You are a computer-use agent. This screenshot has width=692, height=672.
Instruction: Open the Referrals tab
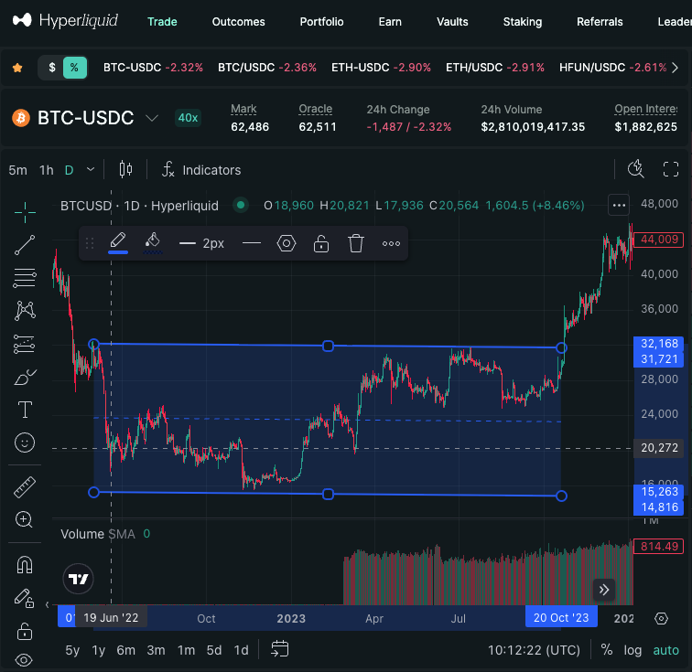(x=600, y=22)
